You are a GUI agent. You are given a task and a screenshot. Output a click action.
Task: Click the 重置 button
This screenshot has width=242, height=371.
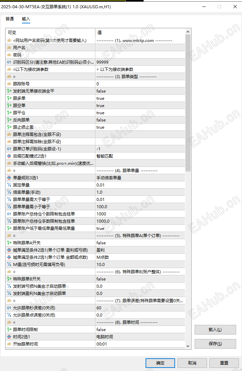[x=224, y=363]
